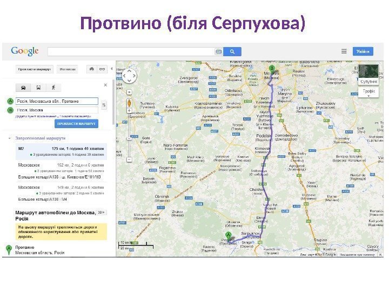This screenshot has height=292, width=389.
Task: Click the side panel scrollbar
Action: 113,102
